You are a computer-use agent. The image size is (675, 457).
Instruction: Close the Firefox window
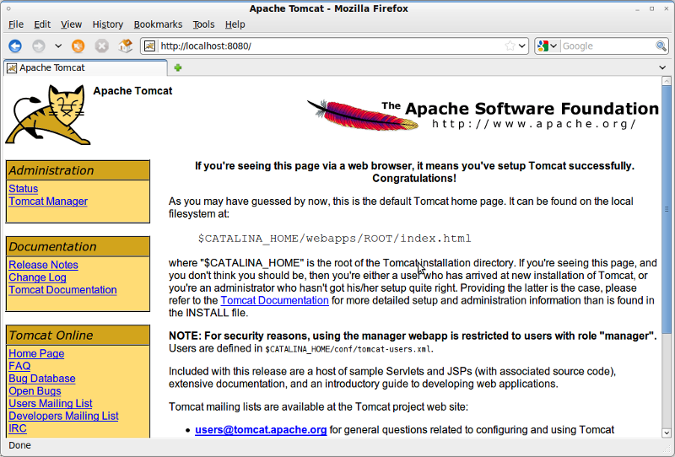pyautogui.click(x=667, y=8)
